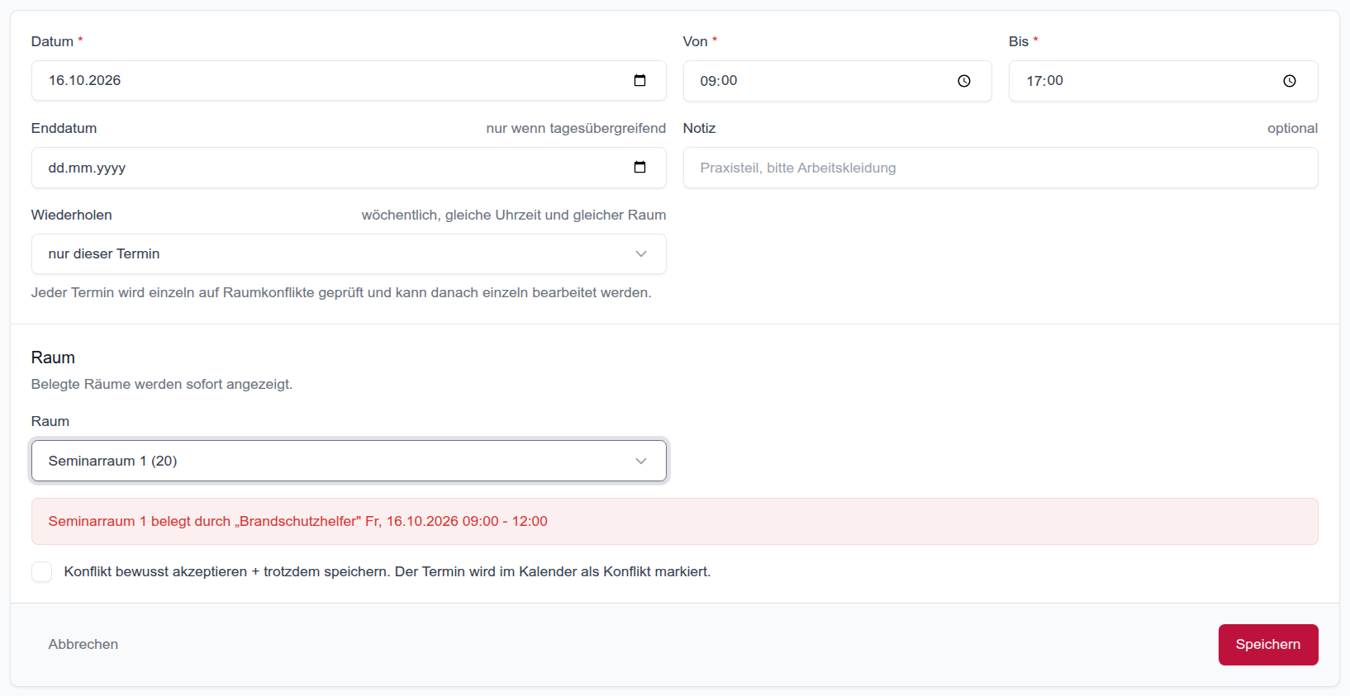The width and height of the screenshot is (1350, 696).
Task: Click the Raum section heading
Action: 53,357
